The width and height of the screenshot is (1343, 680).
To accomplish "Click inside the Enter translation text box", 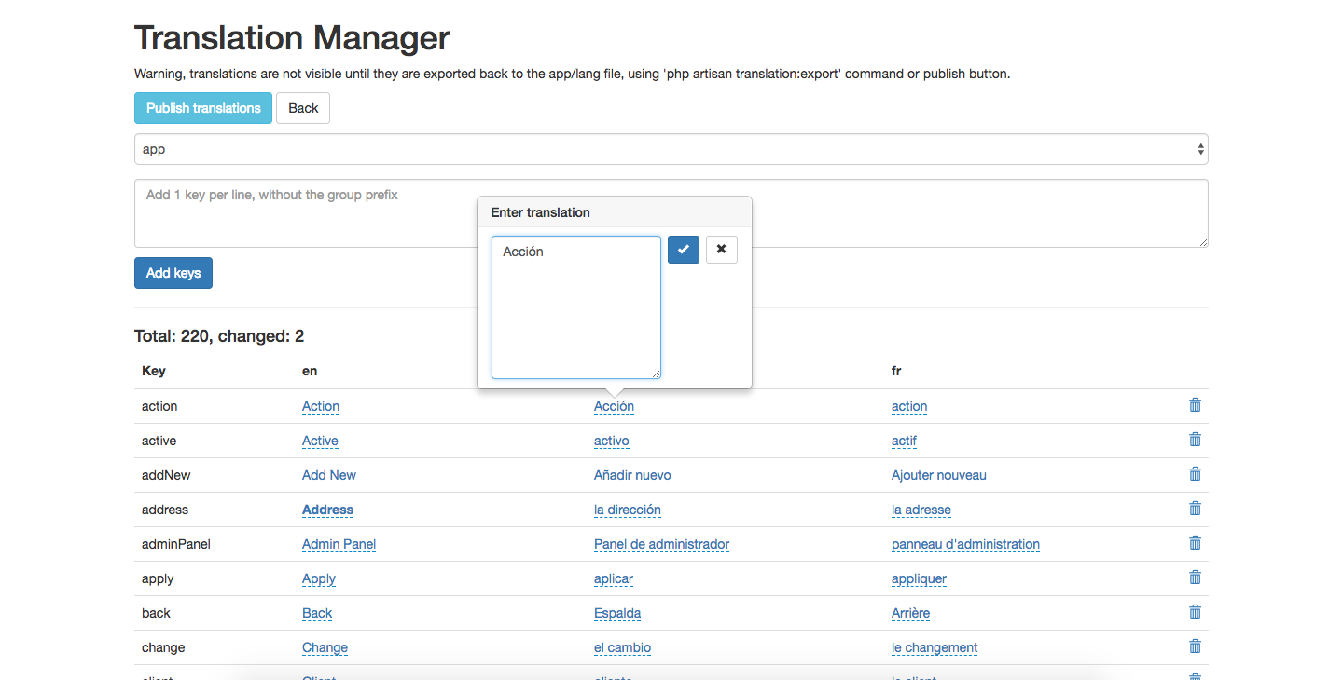I will (x=575, y=307).
